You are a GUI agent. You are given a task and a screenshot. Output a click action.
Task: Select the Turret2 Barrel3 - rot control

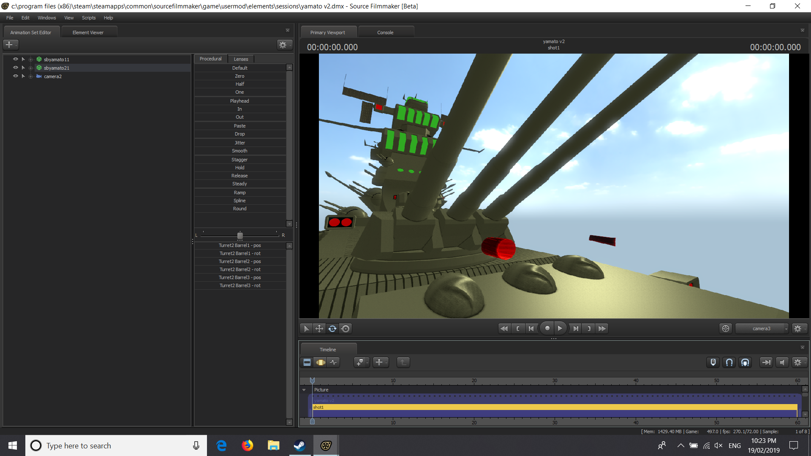(240, 285)
